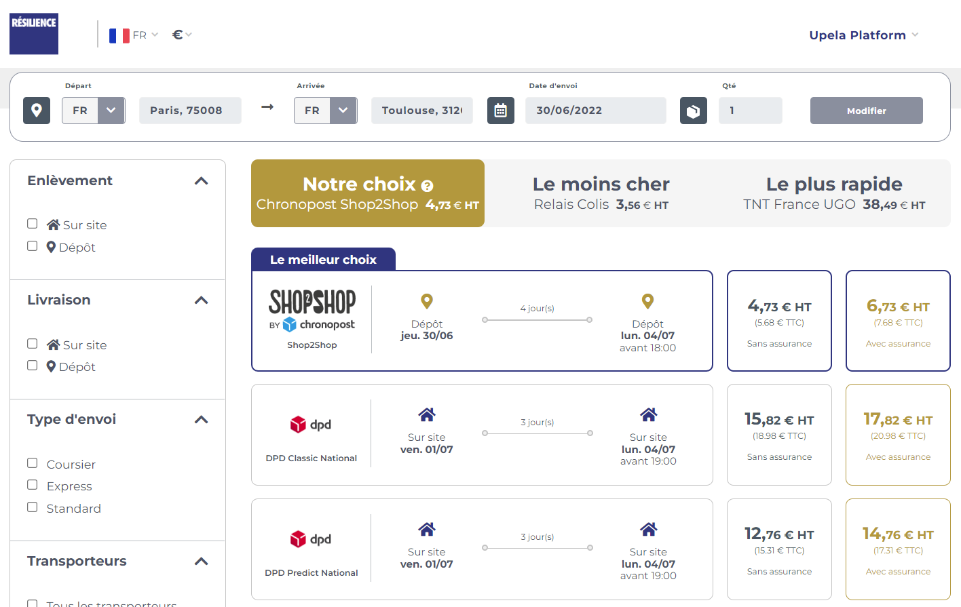Viewport: 961px width, 607px height.
Task: Choose DPD Classic 15,82 € HT sans assurance
Action: (779, 435)
